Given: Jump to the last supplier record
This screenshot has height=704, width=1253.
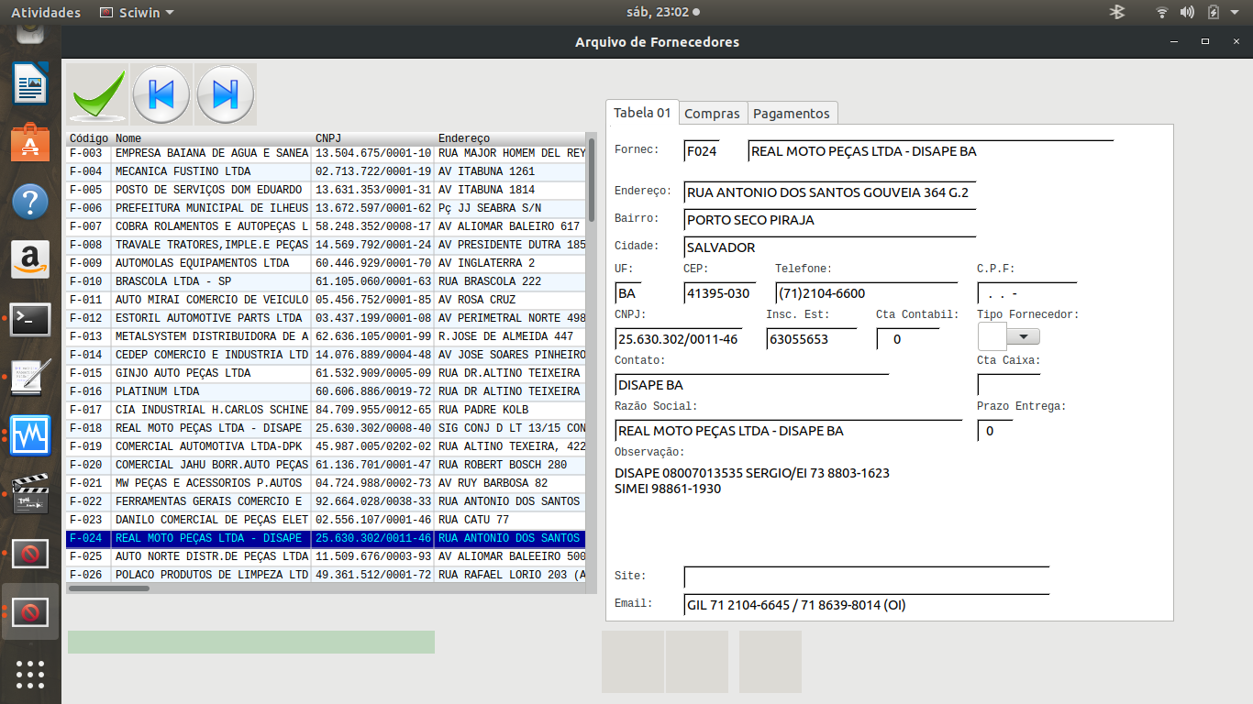Looking at the screenshot, I should tap(225, 93).
